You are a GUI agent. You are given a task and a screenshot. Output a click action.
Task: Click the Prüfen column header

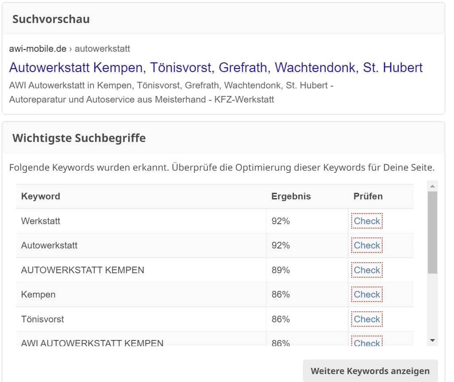pos(368,196)
